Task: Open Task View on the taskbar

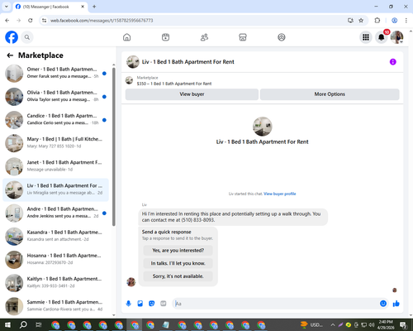Action: [39, 324]
